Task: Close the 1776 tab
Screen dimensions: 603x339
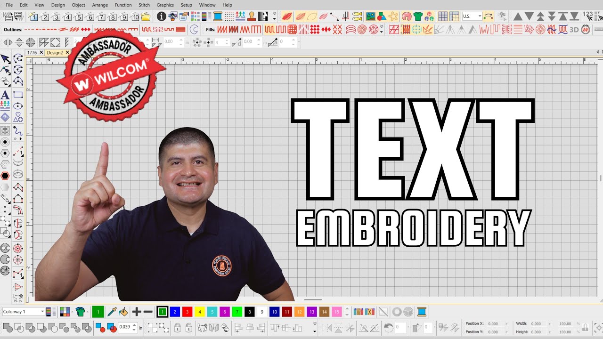Action: [x=41, y=53]
